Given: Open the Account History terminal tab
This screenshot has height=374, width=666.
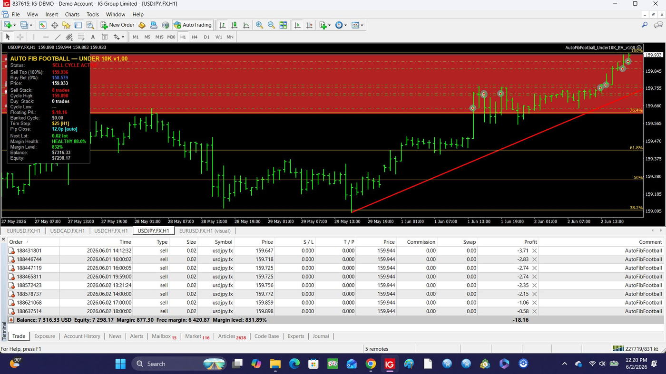Looking at the screenshot, I should click(x=82, y=336).
